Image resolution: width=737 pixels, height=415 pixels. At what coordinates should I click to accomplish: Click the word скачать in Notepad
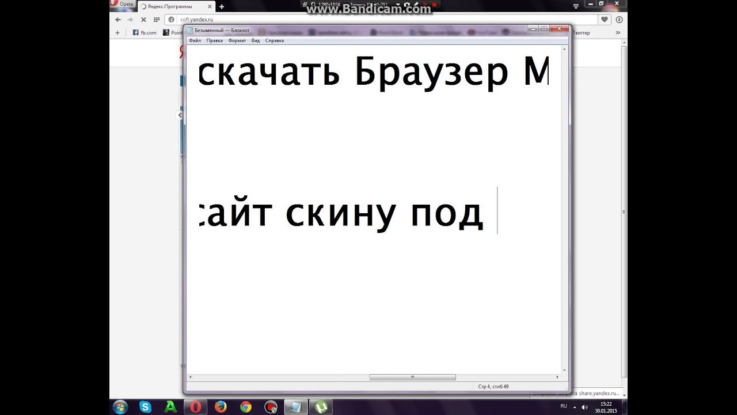coord(269,74)
